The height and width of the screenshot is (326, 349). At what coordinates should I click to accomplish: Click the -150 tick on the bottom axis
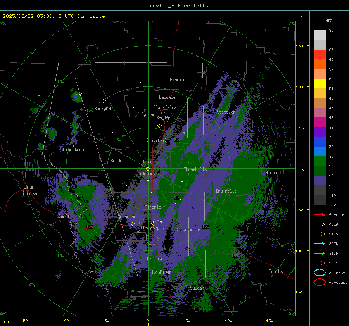click(x=23, y=321)
